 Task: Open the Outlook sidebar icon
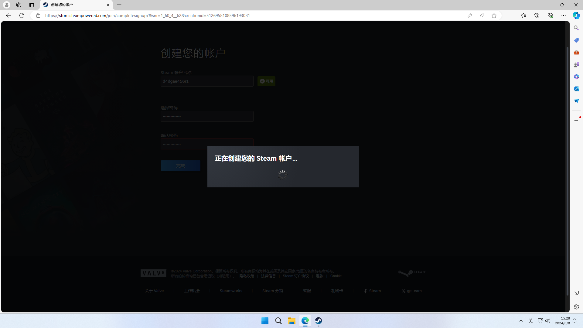pyautogui.click(x=576, y=89)
